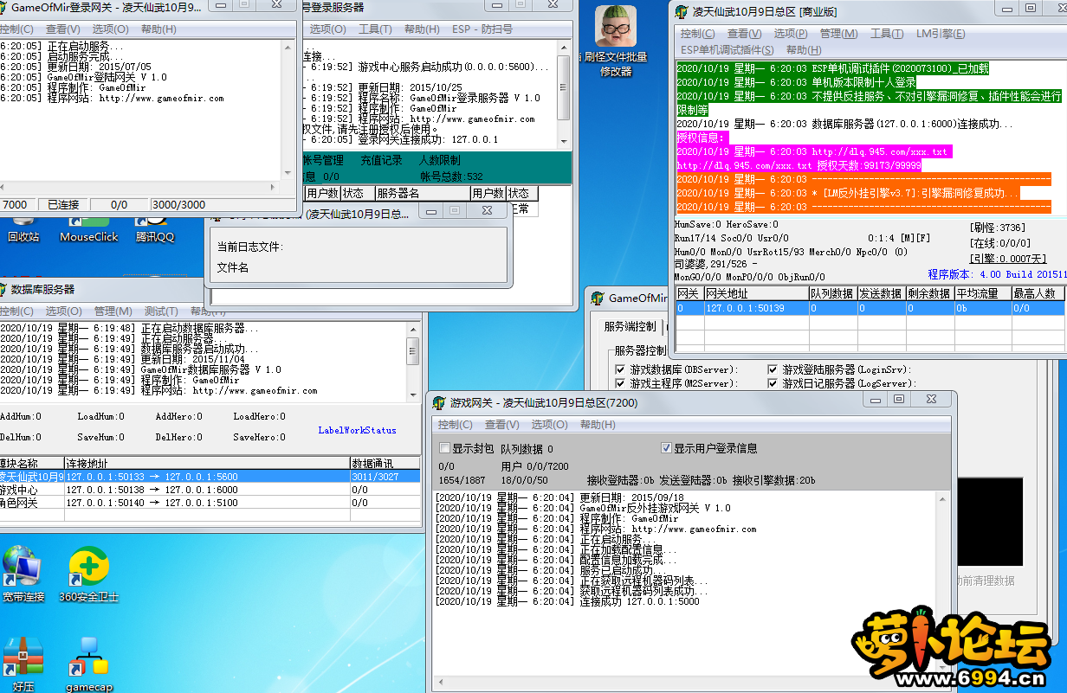
Task: Open 测试(T) menu in the 数据库服务器 window
Action: coord(161,311)
